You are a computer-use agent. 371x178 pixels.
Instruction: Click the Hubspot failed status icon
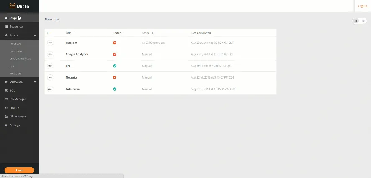pos(114,43)
